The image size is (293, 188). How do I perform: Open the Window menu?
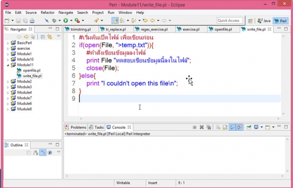coord(125,12)
